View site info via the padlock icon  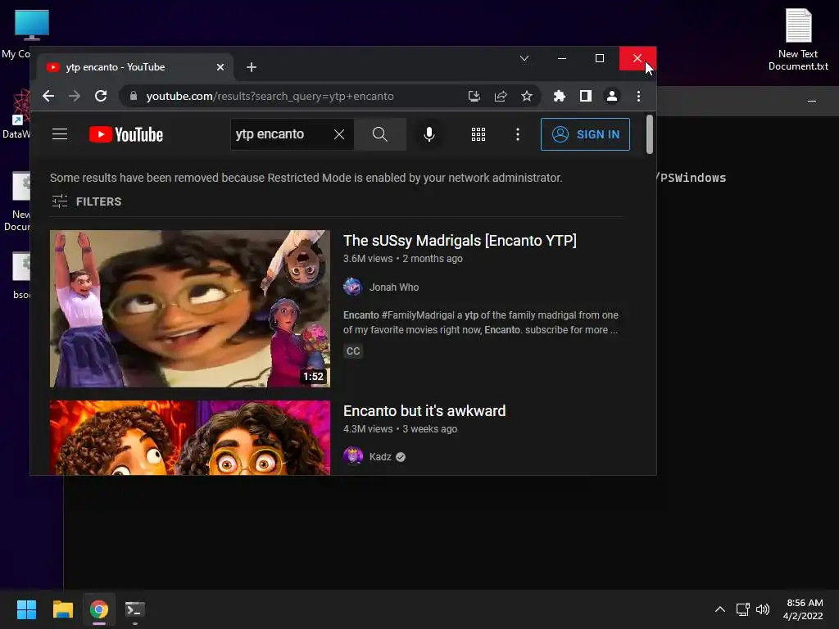134,97
